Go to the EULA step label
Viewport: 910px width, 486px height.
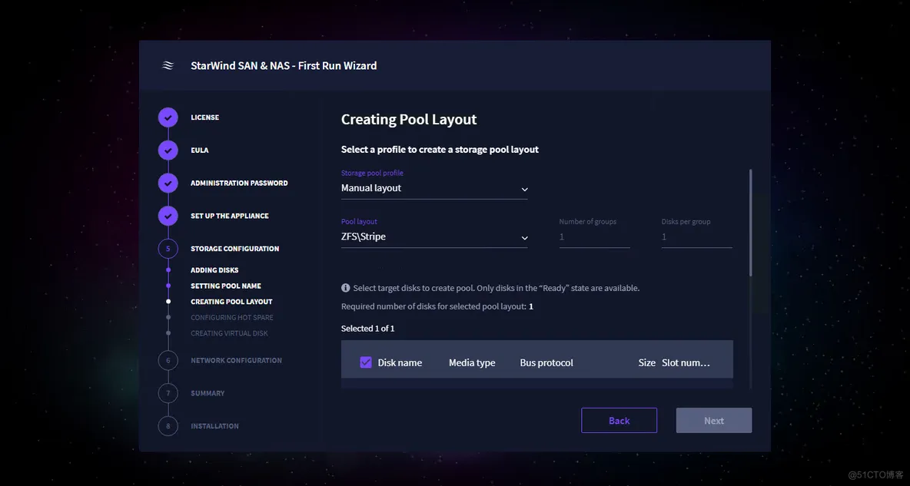[200, 150]
